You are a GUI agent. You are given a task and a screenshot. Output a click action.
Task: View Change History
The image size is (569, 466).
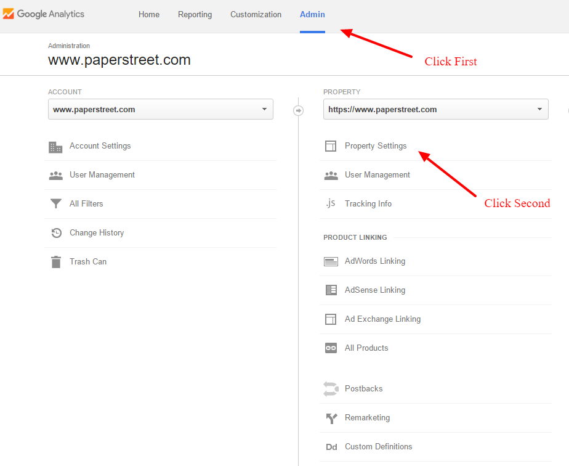click(x=97, y=233)
